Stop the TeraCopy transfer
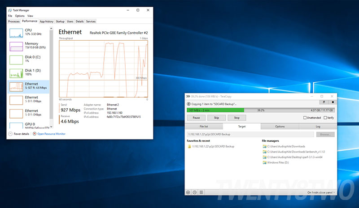Viewport: 359px width, 208px height. [x=237, y=118]
